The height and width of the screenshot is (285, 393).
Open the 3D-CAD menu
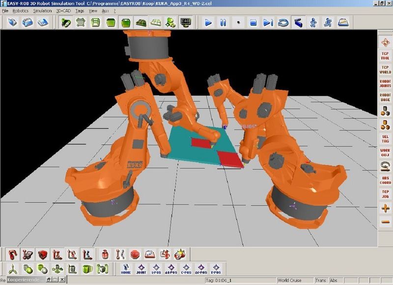[x=63, y=11]
